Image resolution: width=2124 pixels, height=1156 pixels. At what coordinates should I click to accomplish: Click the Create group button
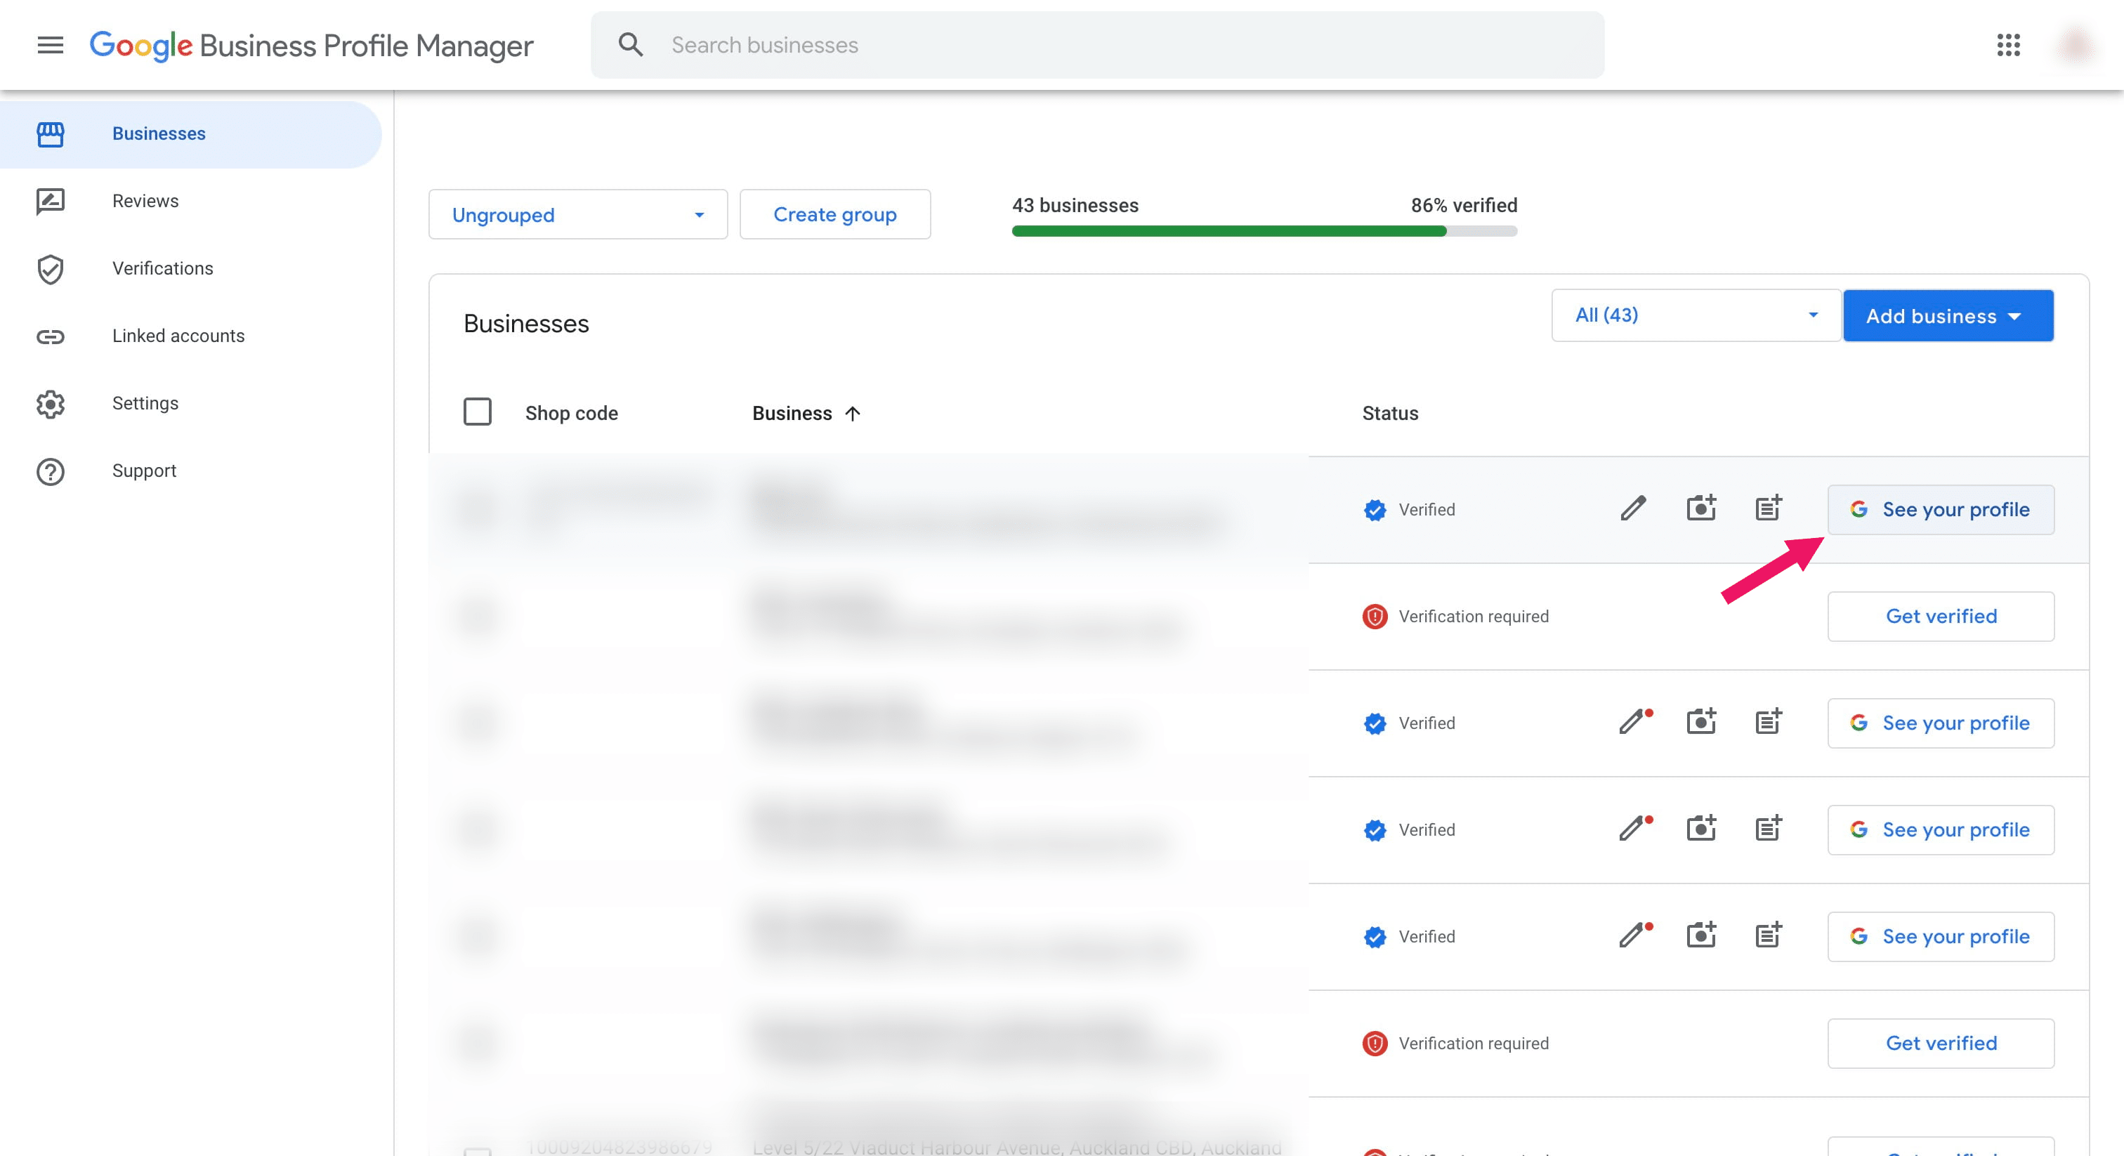(834, 214)
